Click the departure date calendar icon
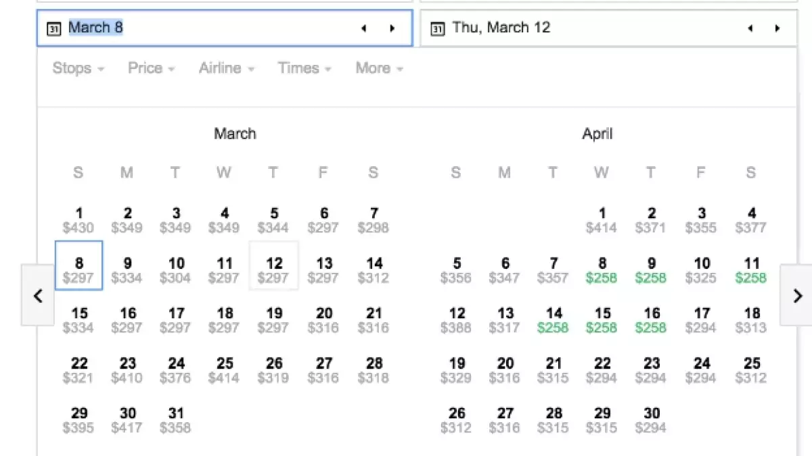This screenshot has width=812, height=456. 53,28
